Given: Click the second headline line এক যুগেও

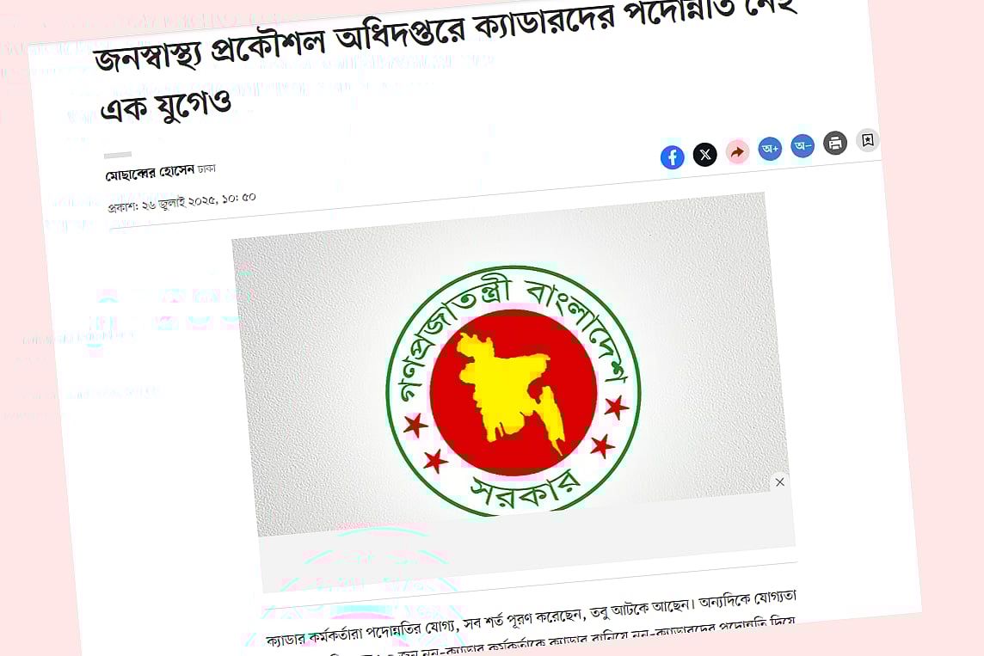Looking at the screenshot, I should point(166,107).
